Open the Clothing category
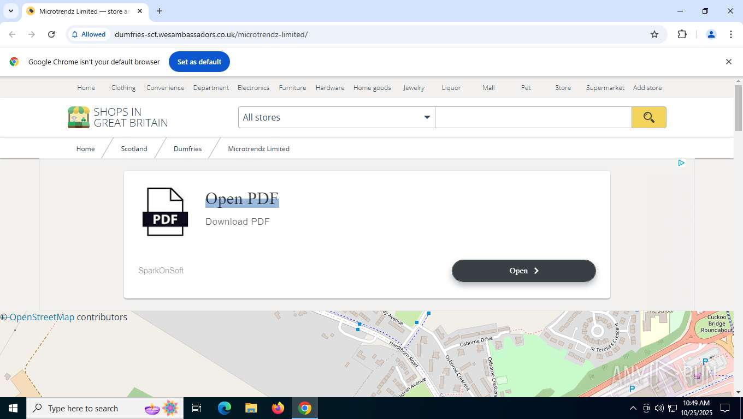The width and height of the screenshot is (743, 419). pos(123,88)
